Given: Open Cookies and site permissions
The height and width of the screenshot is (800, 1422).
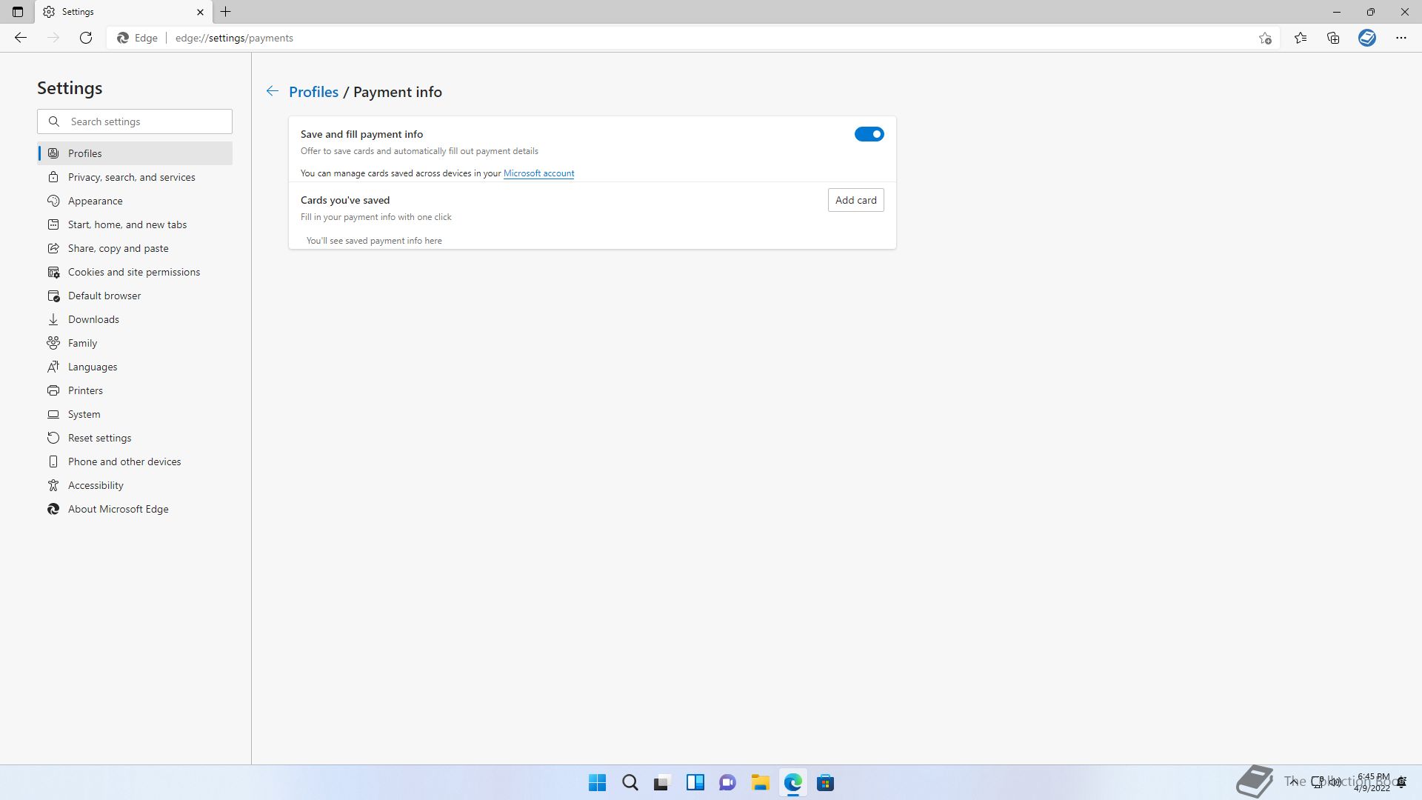Looking at the screenshot, I should coord(135,272).
